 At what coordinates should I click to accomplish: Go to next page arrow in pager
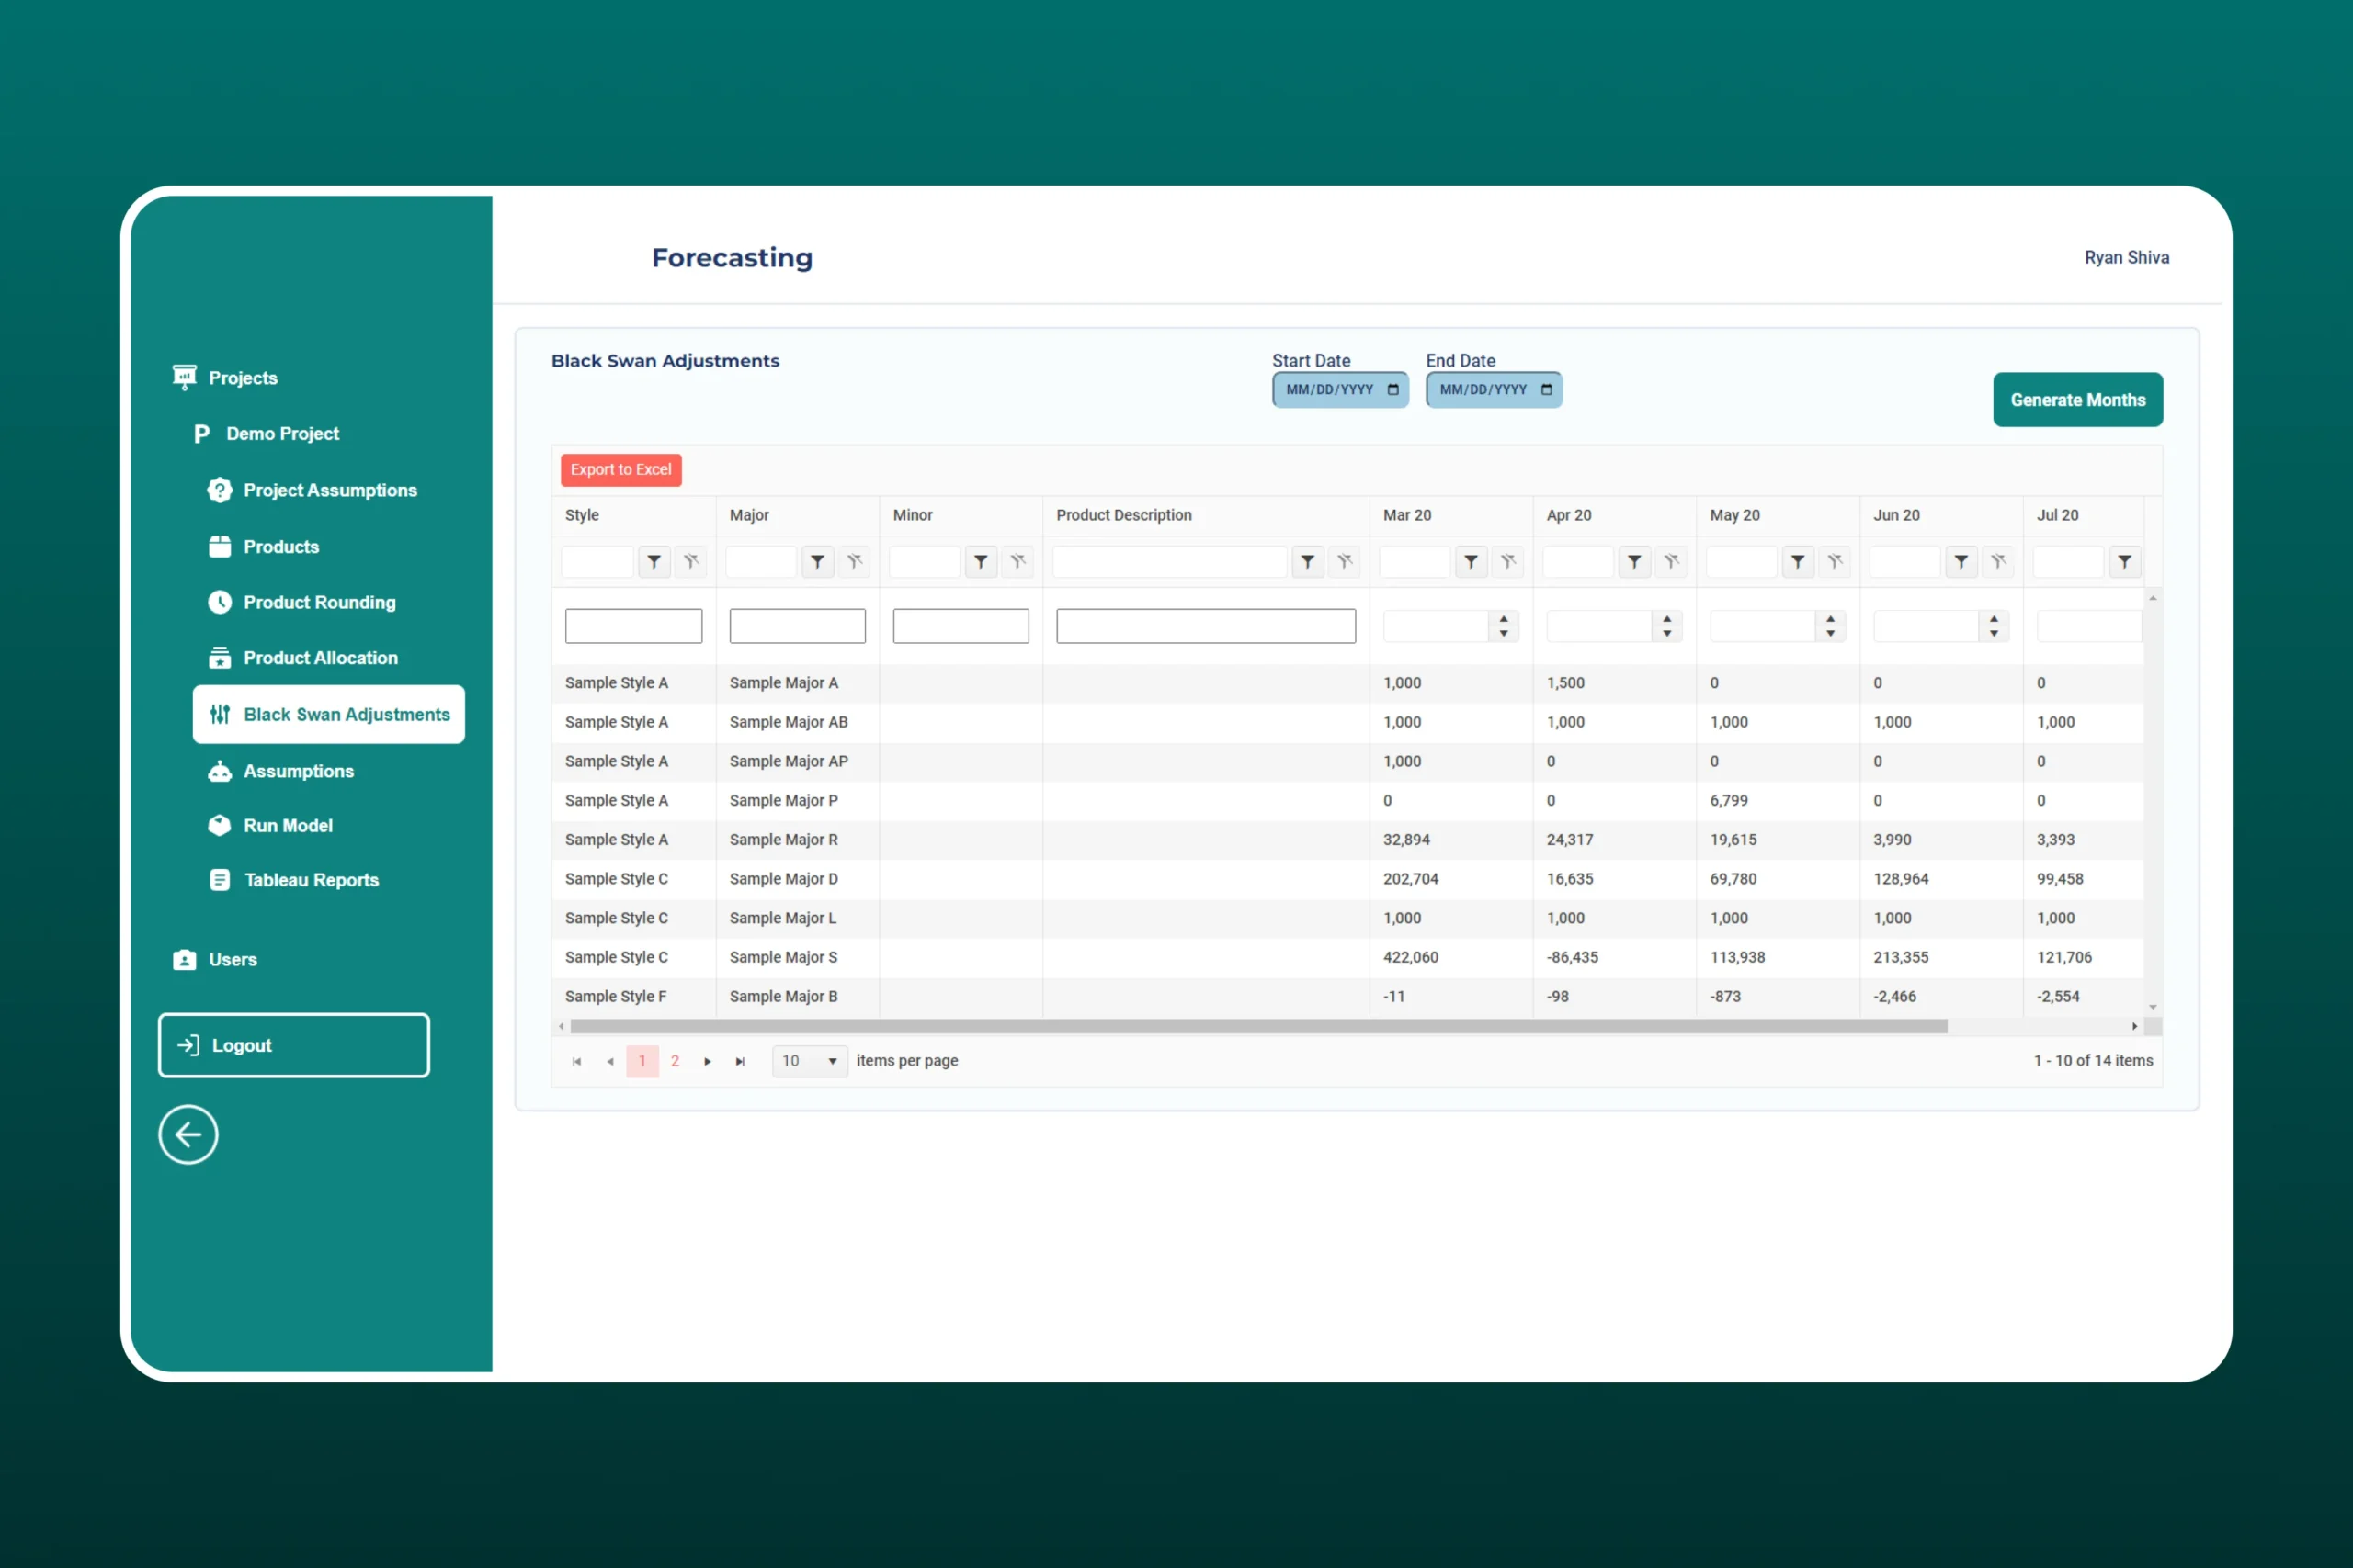coord(708,1061)
